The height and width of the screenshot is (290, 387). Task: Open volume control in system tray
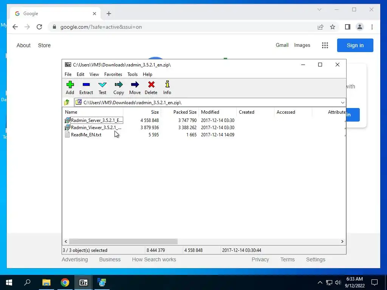pos(338,282)
